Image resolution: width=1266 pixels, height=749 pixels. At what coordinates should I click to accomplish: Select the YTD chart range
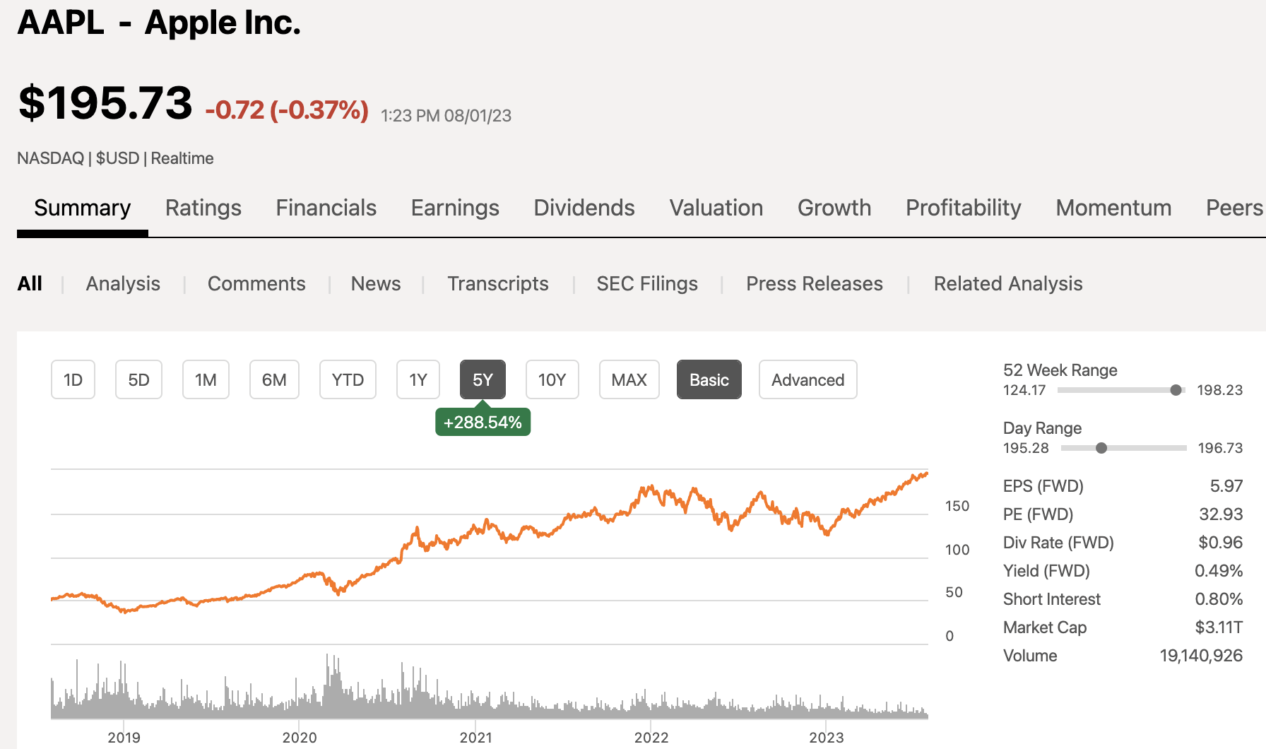coord(348,379)
